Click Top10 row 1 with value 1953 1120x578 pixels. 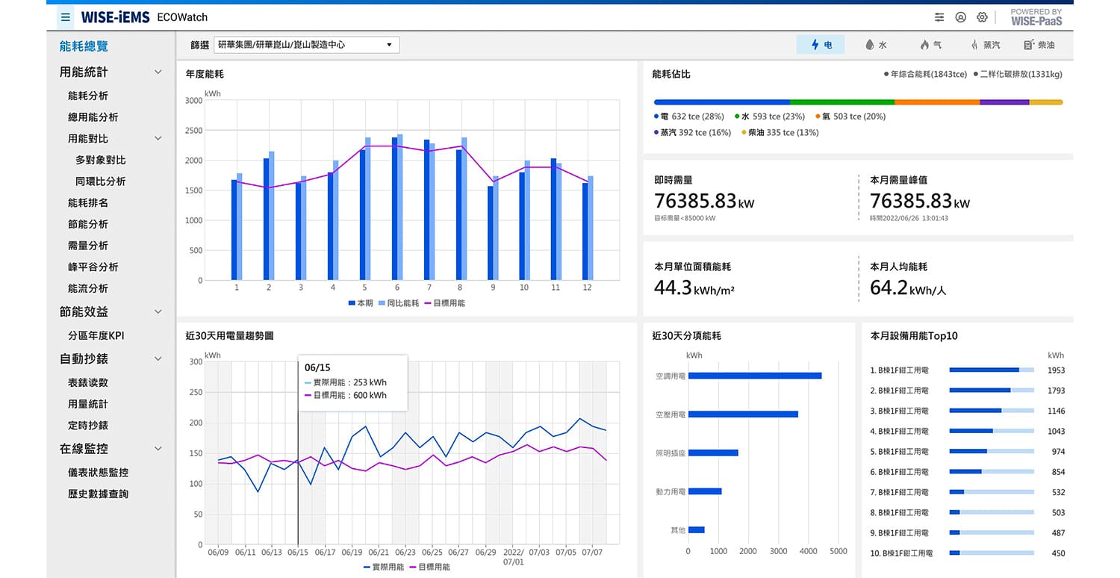[968, 370]
